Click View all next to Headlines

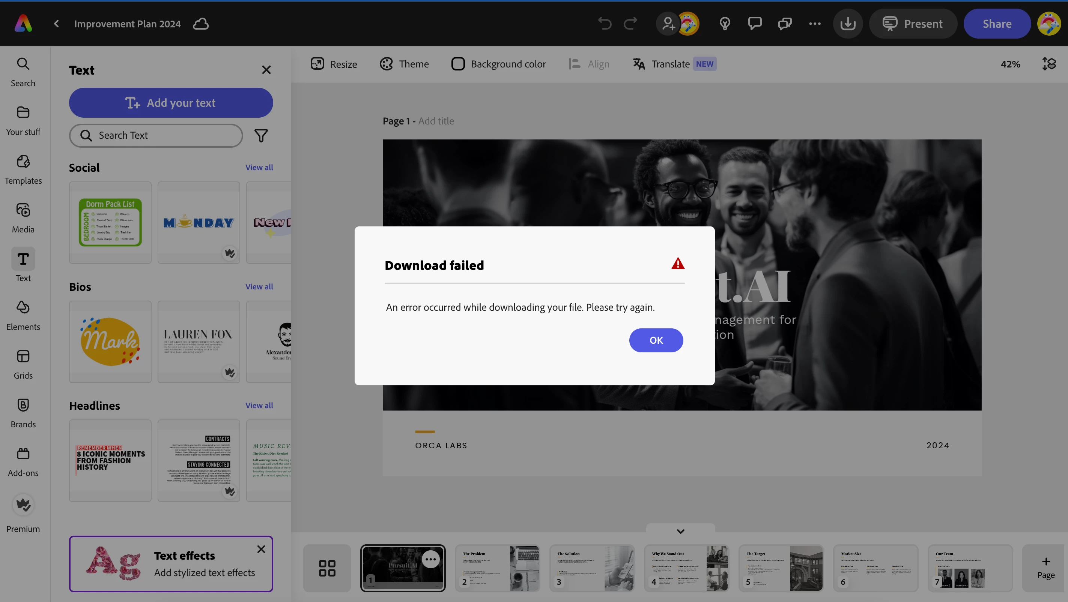pos(259,406)
